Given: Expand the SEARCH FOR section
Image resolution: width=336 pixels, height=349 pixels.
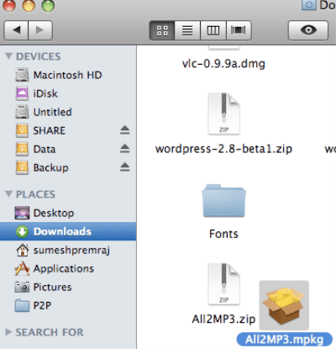Looking at the screenshot, I should pyautogui.click(x=8, y=332).
